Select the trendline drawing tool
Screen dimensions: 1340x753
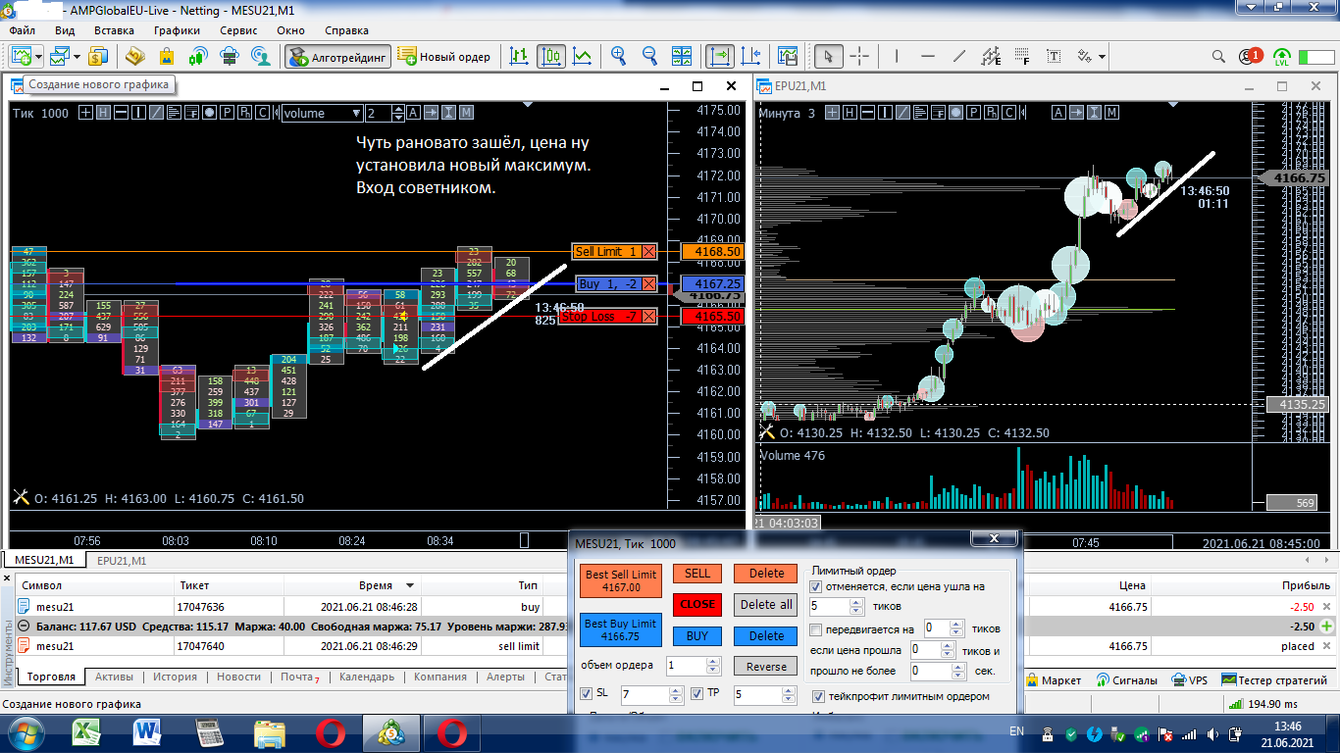pyautogui.click(x=959, y=56)
